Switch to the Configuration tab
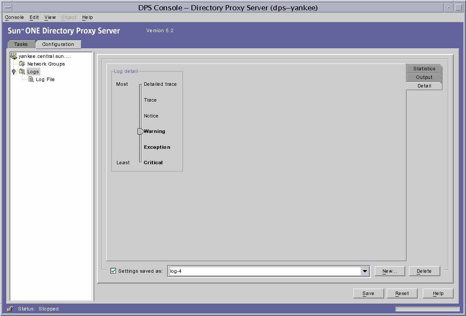 [58, 44]
